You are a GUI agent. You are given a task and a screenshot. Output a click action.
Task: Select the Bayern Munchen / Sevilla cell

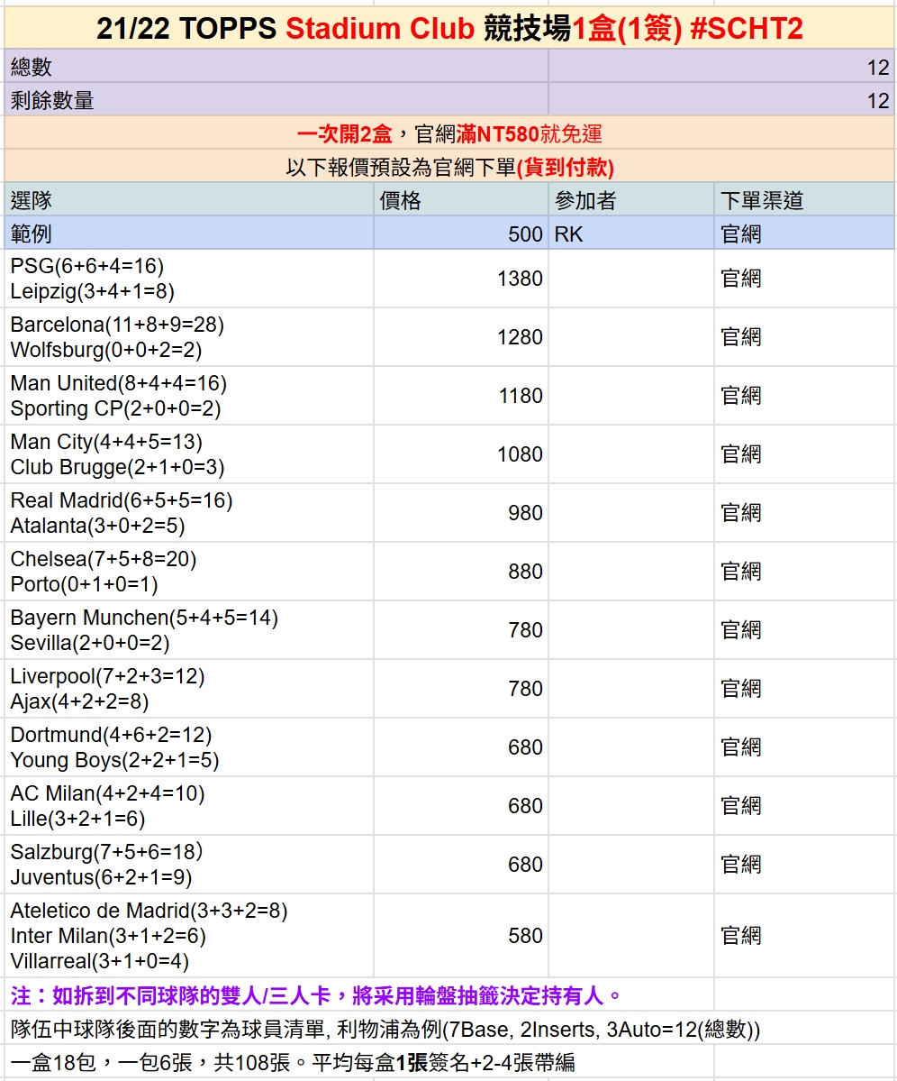click(188, 630)
